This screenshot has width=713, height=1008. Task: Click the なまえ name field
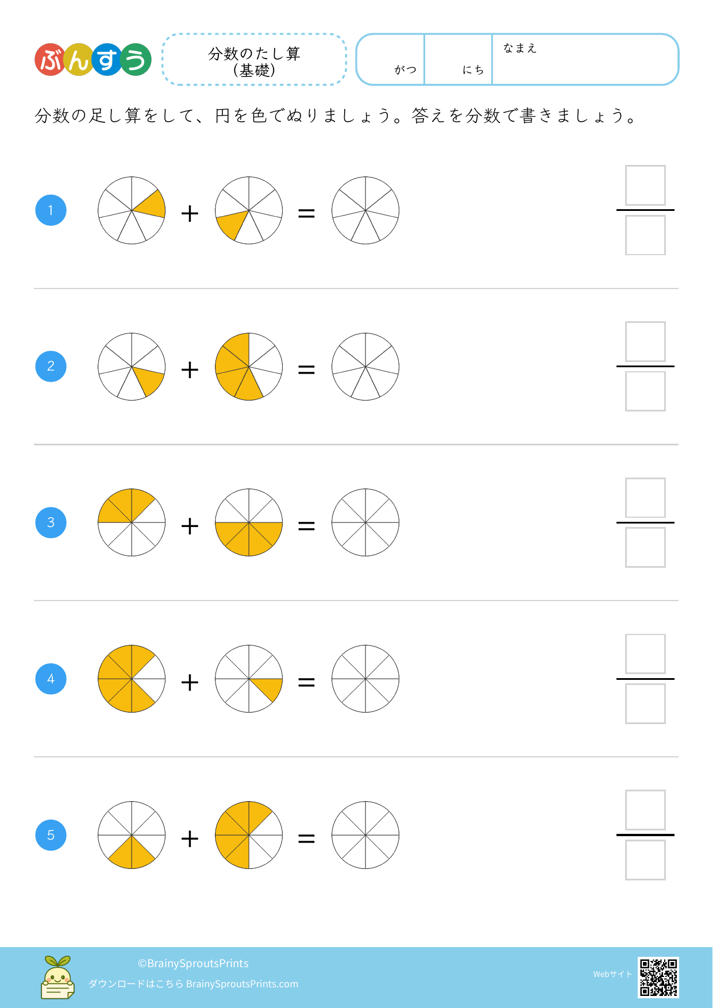(585, 60)
